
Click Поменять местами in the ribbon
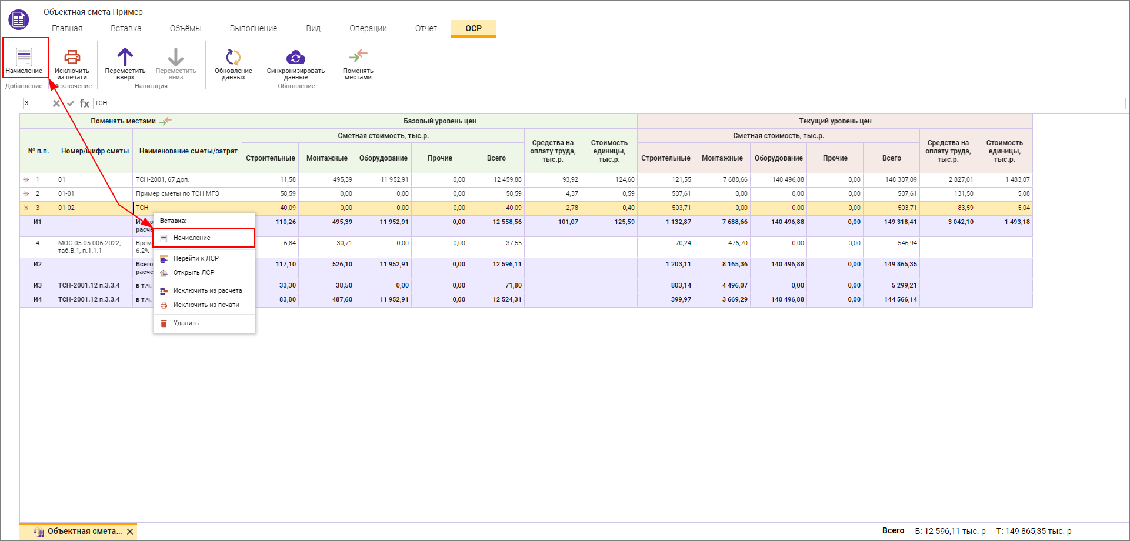358,64
